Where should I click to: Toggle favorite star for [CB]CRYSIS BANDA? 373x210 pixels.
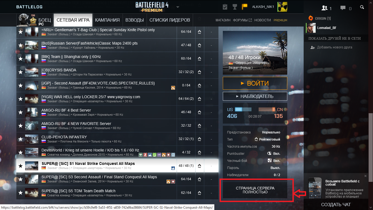click(x=20, y=72)
